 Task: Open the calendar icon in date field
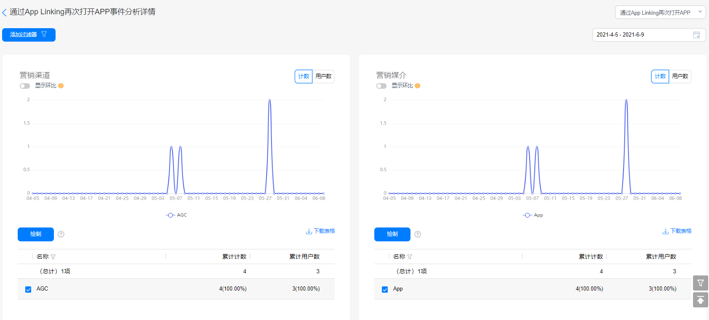click(696, 35)
